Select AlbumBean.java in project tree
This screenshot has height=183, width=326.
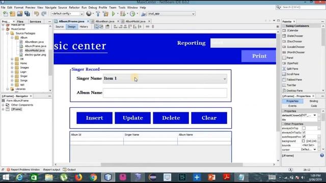point(34,42)
